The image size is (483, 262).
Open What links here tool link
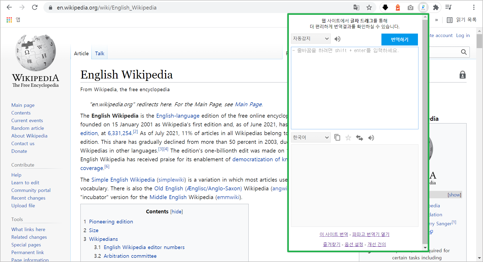[x=28, y=229]
